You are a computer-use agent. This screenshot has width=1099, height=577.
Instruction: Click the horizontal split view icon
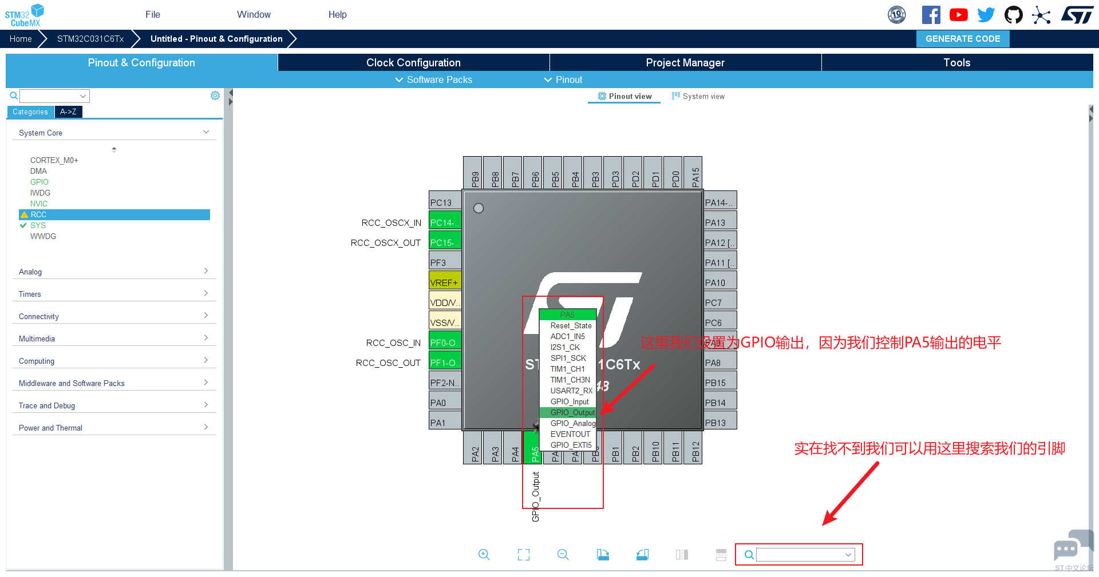721,555
